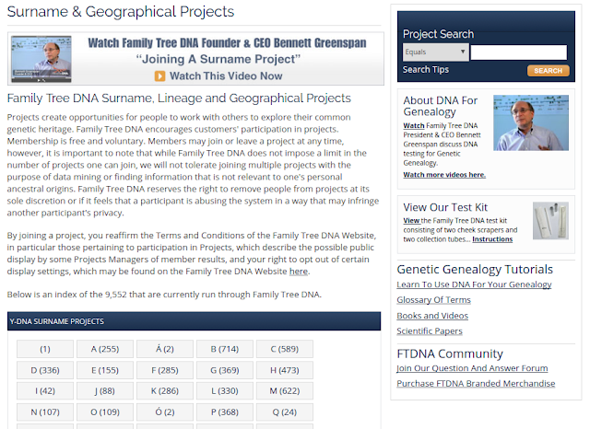Open the Glossary Of Terms link
590x429 pixels.
[433, 300]
